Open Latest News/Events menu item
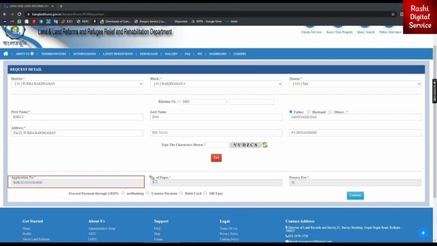This screenshot has height=246, width=437. tap(118, 54)
